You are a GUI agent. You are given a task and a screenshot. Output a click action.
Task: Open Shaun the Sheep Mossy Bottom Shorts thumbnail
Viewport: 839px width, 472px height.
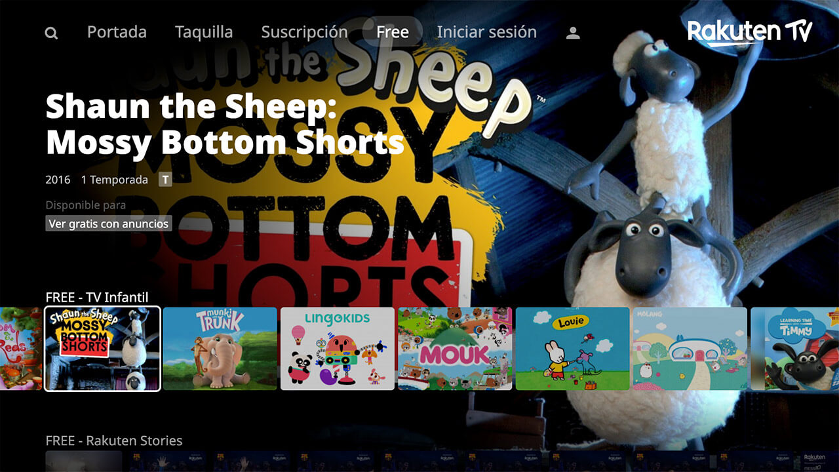pos(102,349)
